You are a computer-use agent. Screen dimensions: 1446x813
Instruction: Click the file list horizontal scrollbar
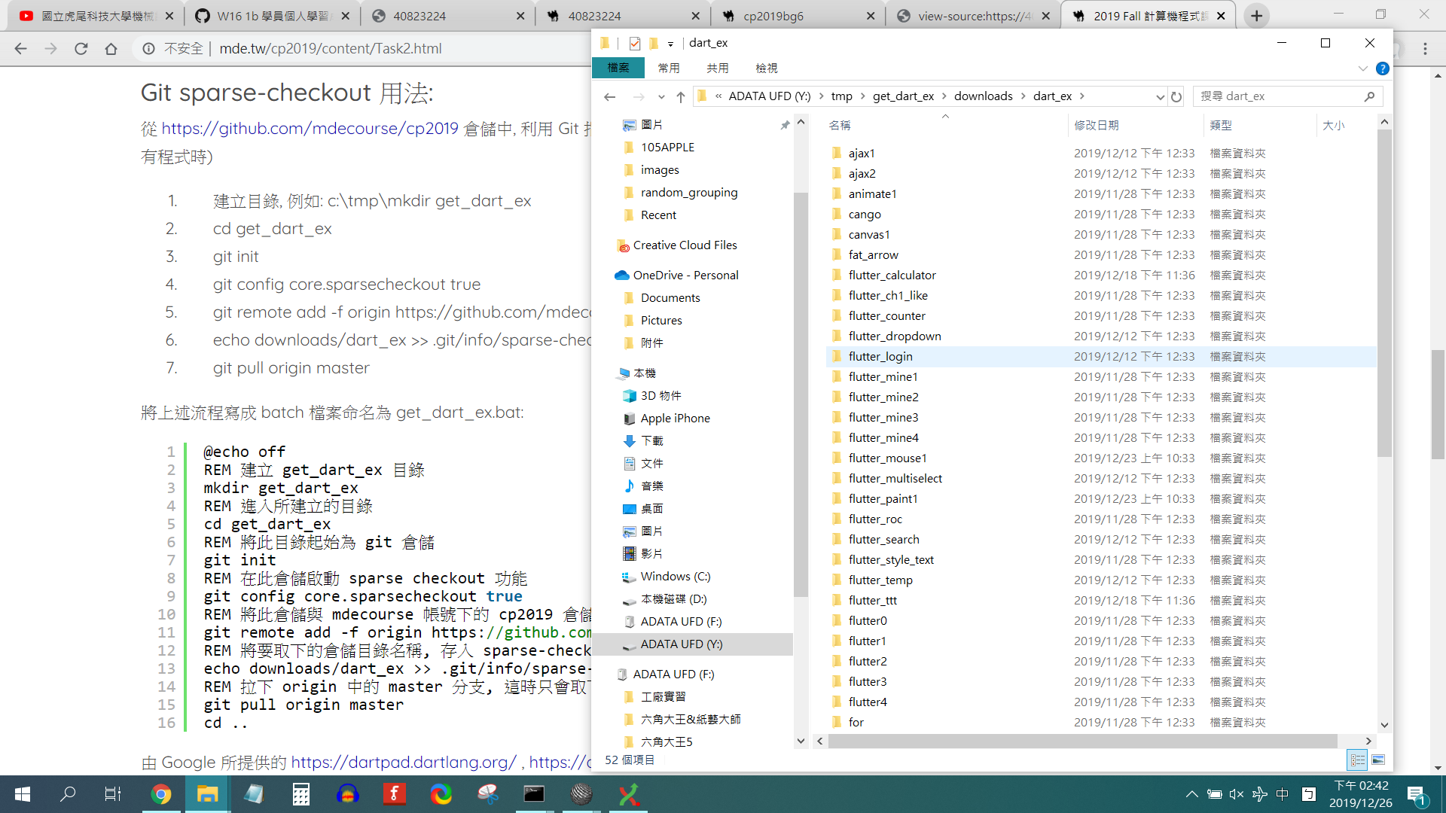(x=1081, y=741)
